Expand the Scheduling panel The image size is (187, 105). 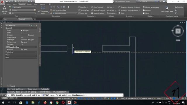point(91,16)
